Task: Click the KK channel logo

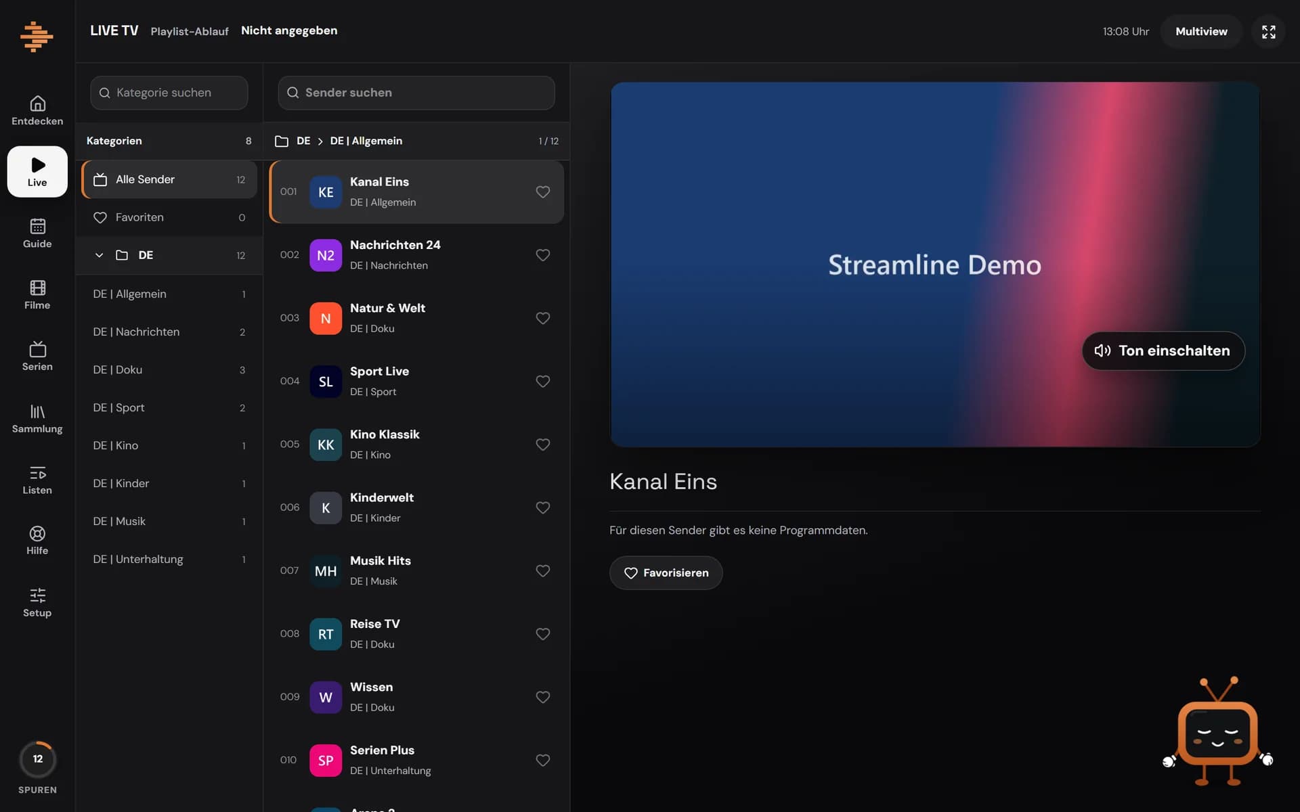Action: [326, 445]
